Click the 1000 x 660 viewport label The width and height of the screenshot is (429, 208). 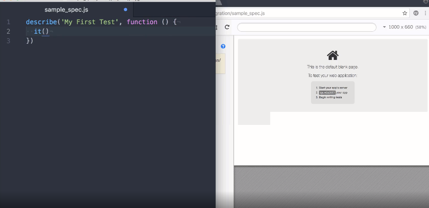[x=401, y=27]
